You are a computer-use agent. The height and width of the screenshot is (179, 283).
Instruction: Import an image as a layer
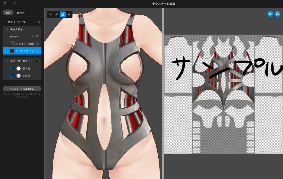coord(37,36)
